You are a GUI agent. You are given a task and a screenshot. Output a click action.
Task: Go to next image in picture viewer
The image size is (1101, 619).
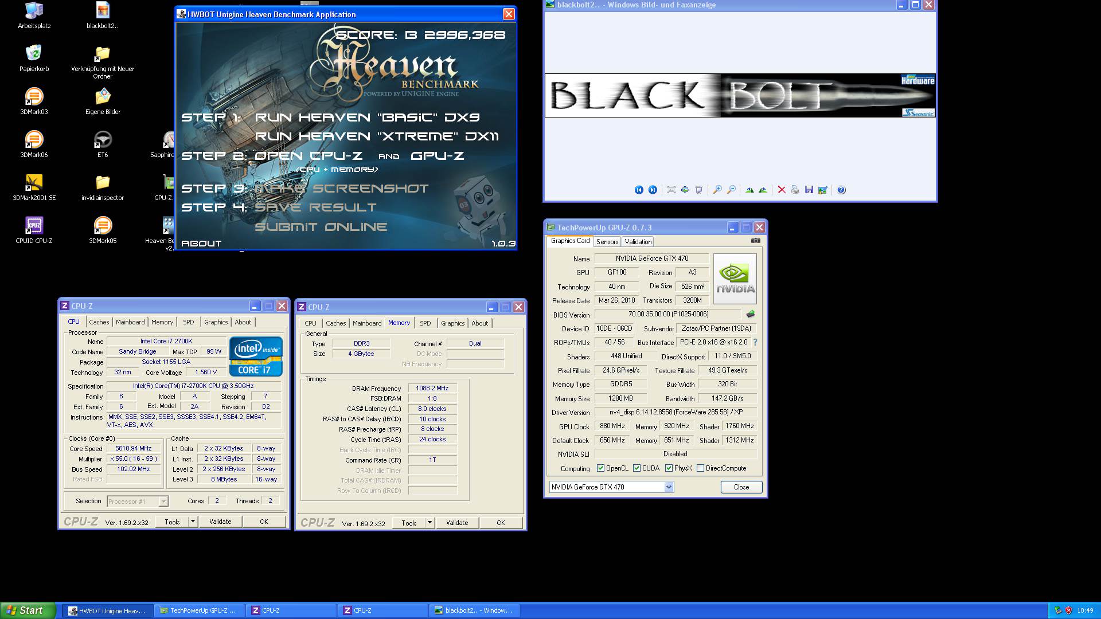(x=653, y=190)
